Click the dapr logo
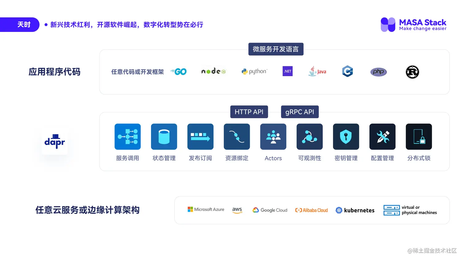Image resolution: width=464 pixels, height=261 pixels. click(x=55, y=141)
